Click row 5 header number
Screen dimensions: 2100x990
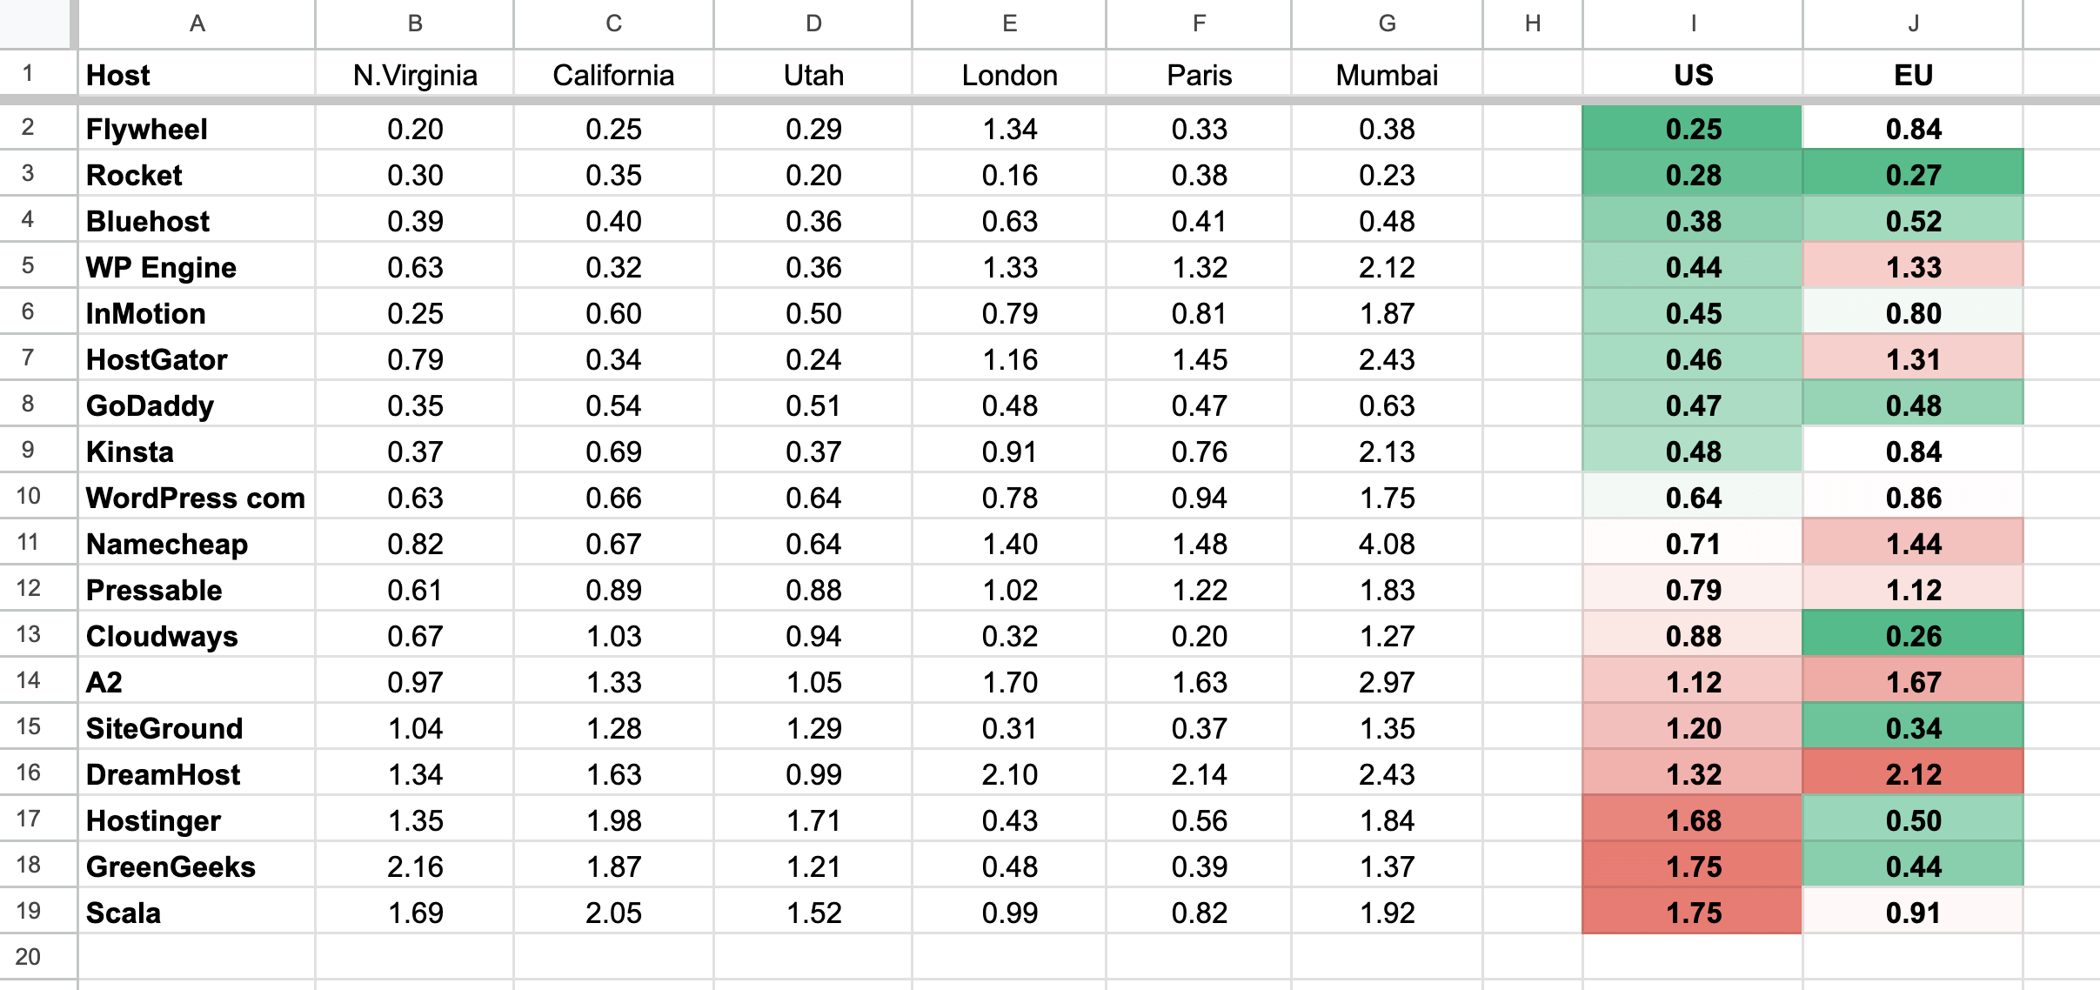coord(28,265)
